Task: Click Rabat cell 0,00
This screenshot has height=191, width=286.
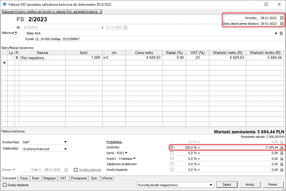Action: 174,58
